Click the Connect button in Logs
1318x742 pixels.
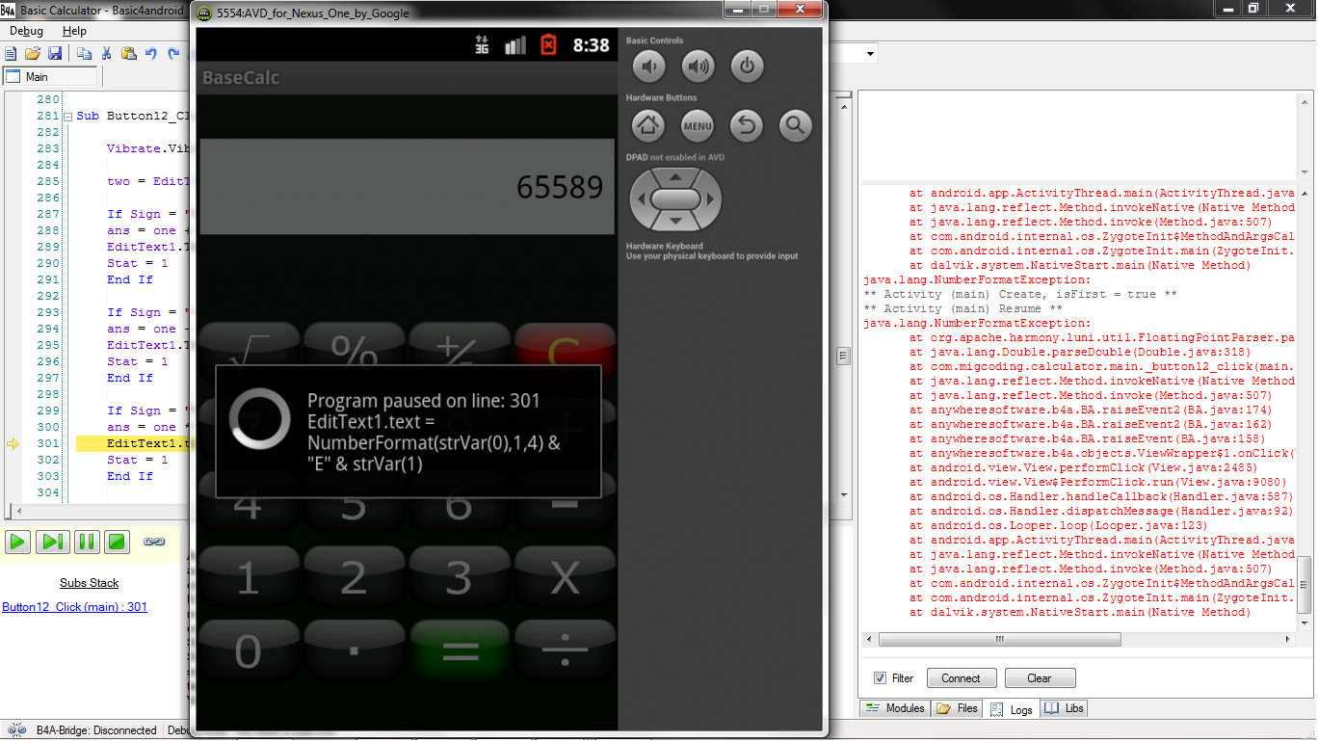[961, 678]
